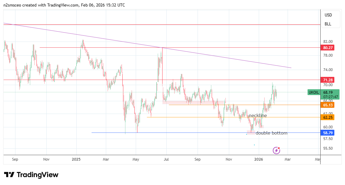The width and height of the screenshot is (345, 185).
Task: Select the red 71.28 price label
Action: tap(327, 80)
